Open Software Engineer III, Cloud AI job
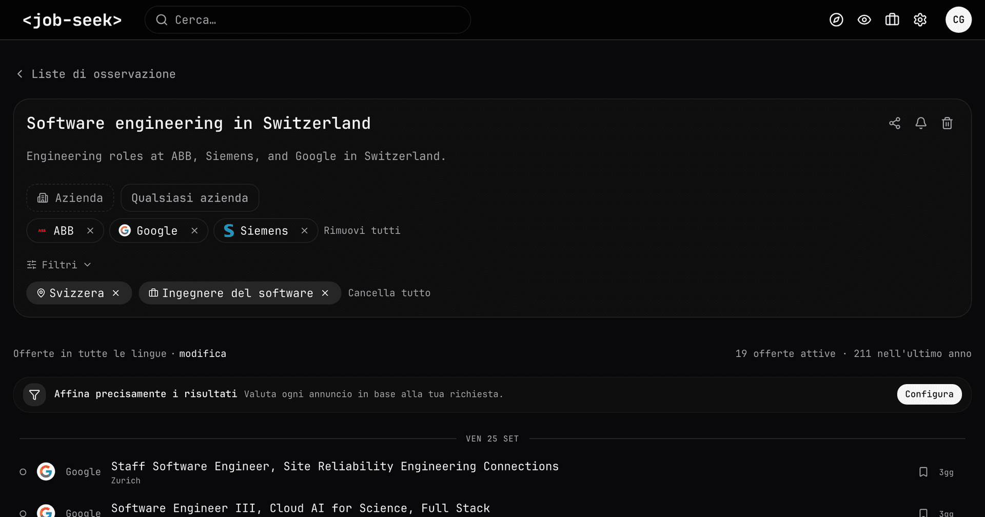 click(301, 508)
